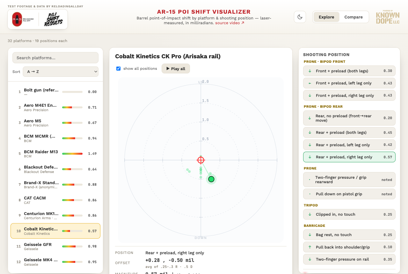Focus the Search platforms field

(x=55, y=58)
